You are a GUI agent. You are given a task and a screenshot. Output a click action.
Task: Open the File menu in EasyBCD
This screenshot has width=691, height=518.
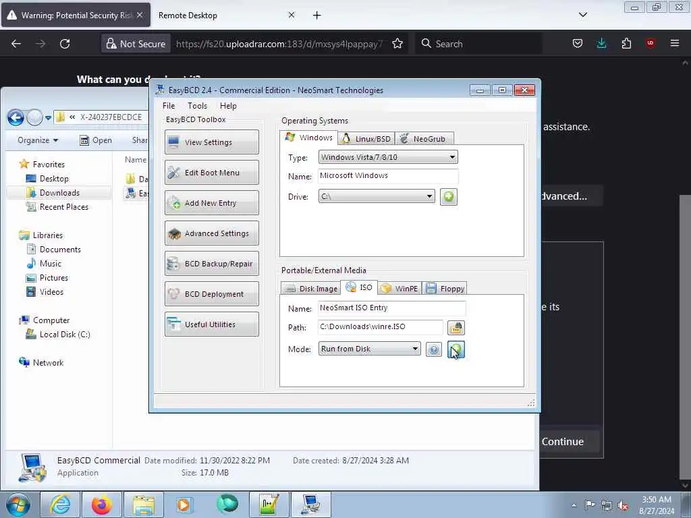point(168,106)
